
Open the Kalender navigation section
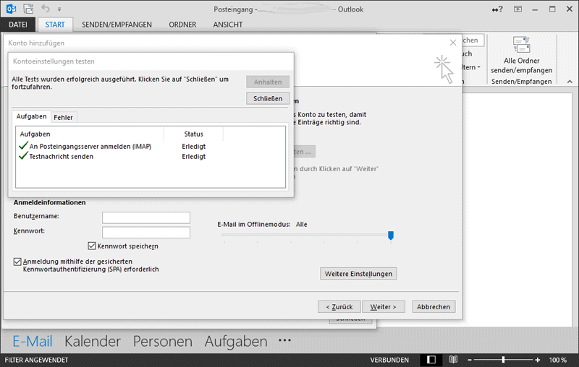click(x=93, y=341)
